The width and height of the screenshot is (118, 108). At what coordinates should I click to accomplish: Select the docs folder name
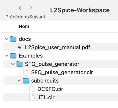(25, 39)
